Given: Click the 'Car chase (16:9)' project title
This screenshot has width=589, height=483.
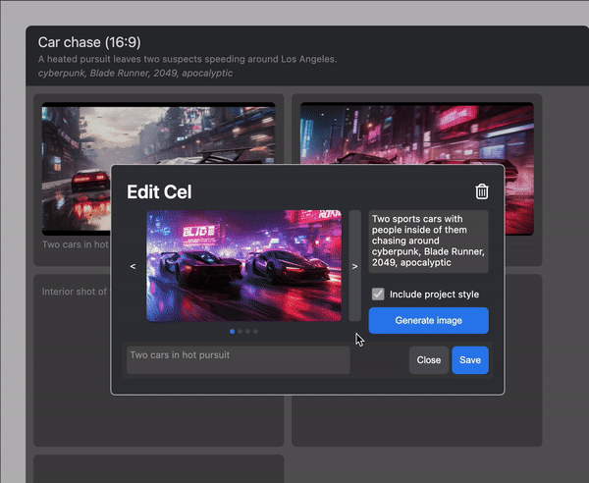Looking at the screenshot, I should (x=88, y=42).
